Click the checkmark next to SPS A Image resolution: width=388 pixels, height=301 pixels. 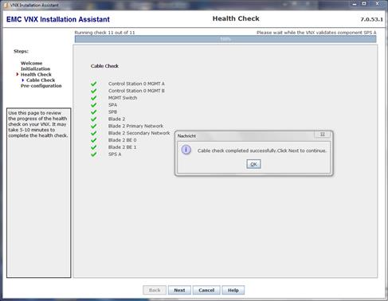pos(94,154)
